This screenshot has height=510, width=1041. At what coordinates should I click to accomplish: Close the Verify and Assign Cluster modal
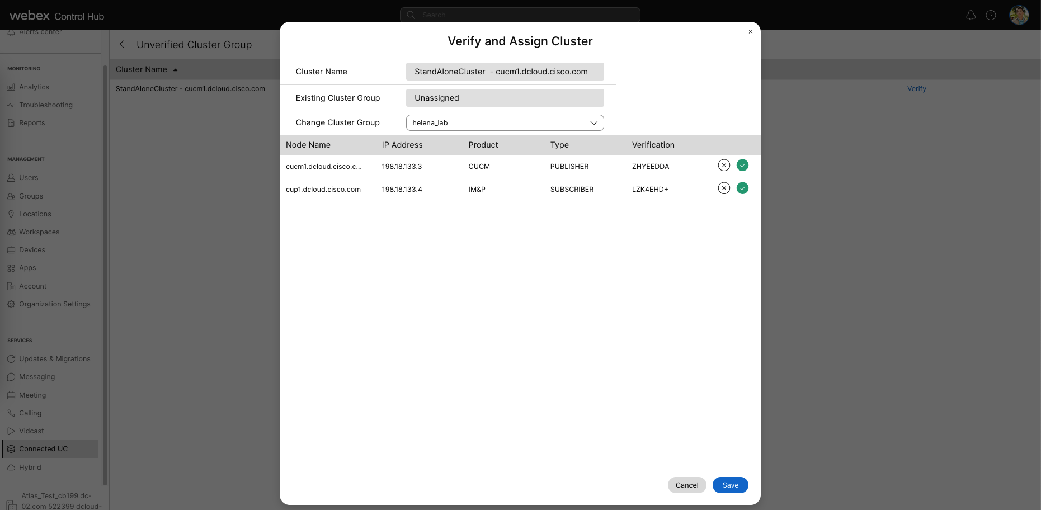751,32
